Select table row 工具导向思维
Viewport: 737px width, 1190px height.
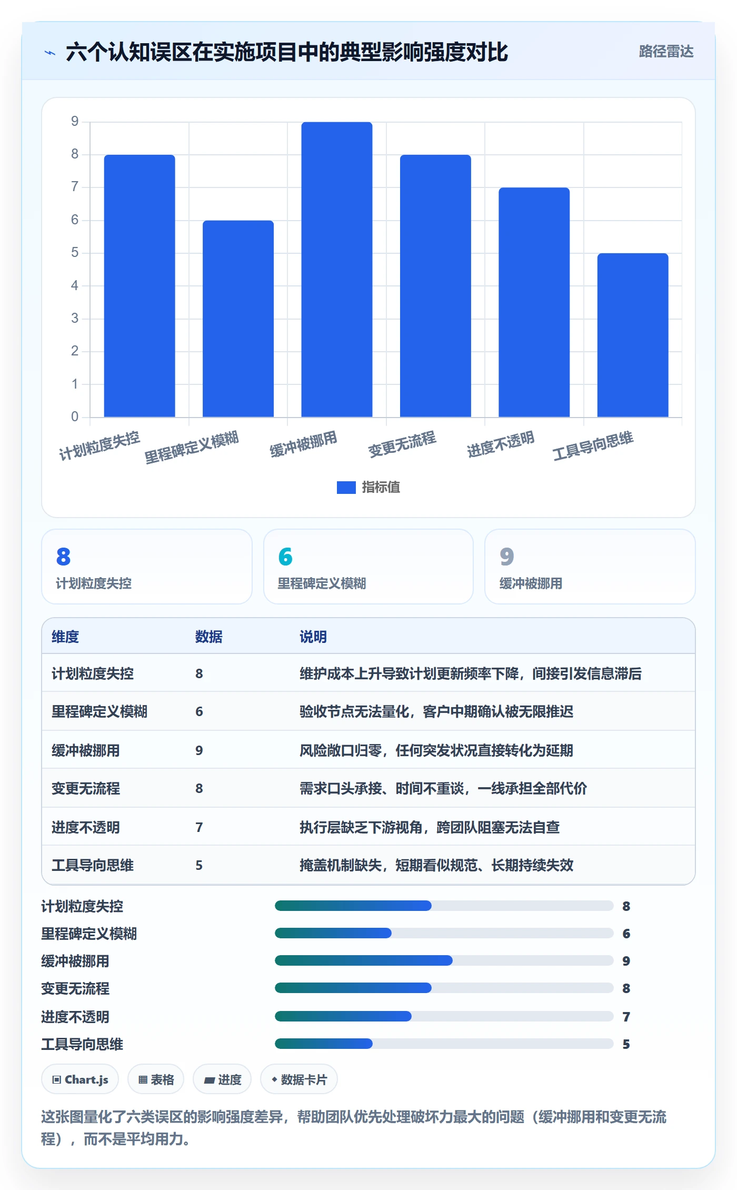coord(368,865)
